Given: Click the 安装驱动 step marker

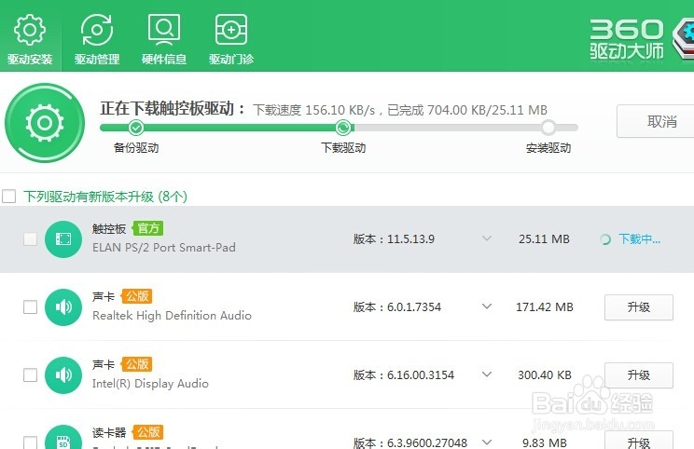Looking at the screenshot, I should 548,128.
